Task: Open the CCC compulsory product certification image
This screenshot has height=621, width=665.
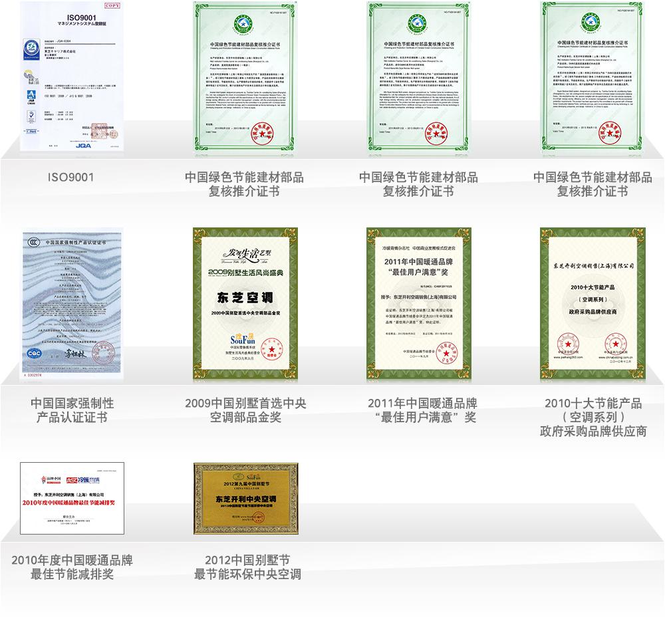Action: coord(72,303)
